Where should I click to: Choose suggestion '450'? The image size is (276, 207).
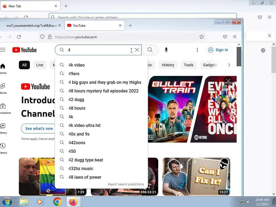point(101,151)
